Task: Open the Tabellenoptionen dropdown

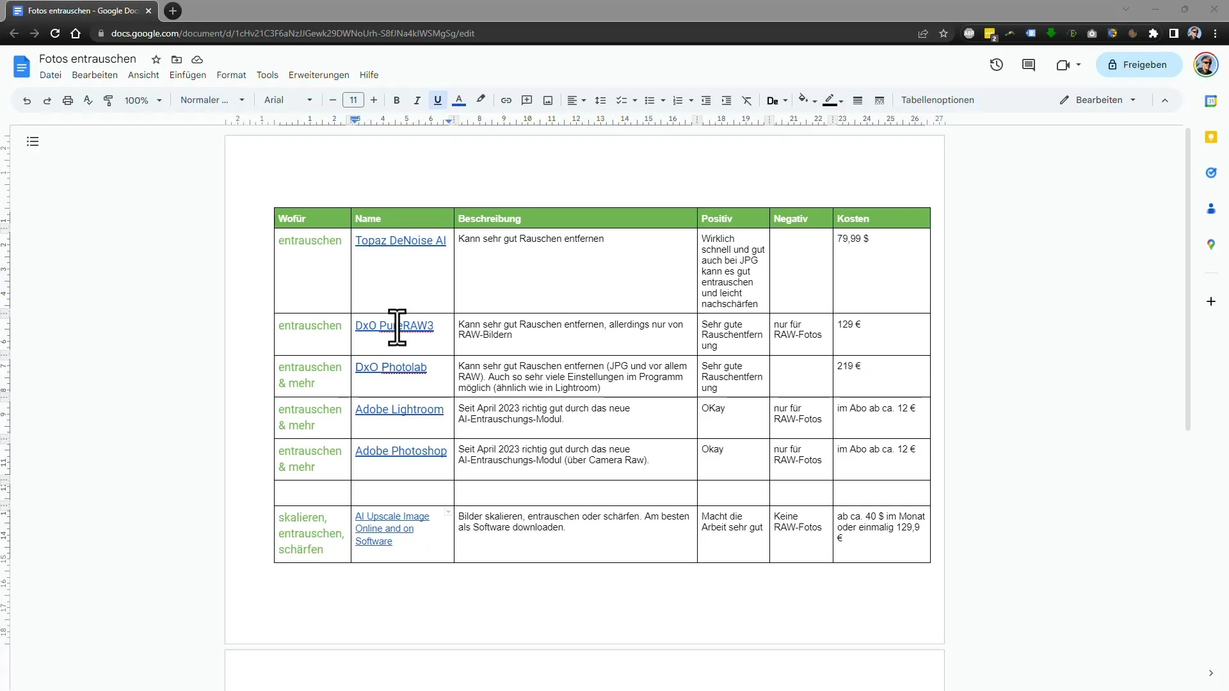Action: pyautogui.click(x=938, y=100)
